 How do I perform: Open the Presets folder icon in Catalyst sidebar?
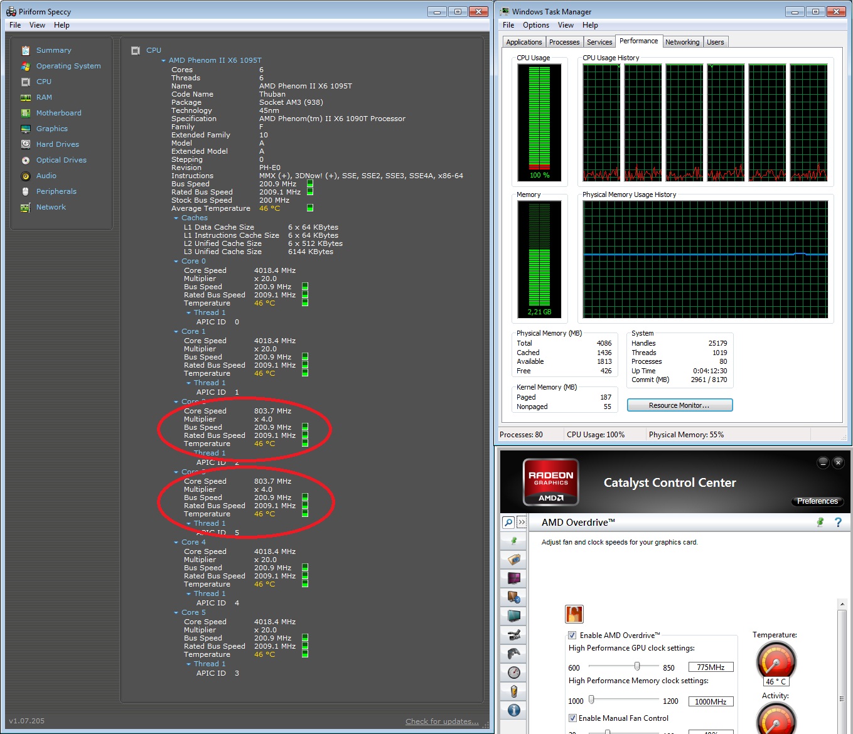514,560
